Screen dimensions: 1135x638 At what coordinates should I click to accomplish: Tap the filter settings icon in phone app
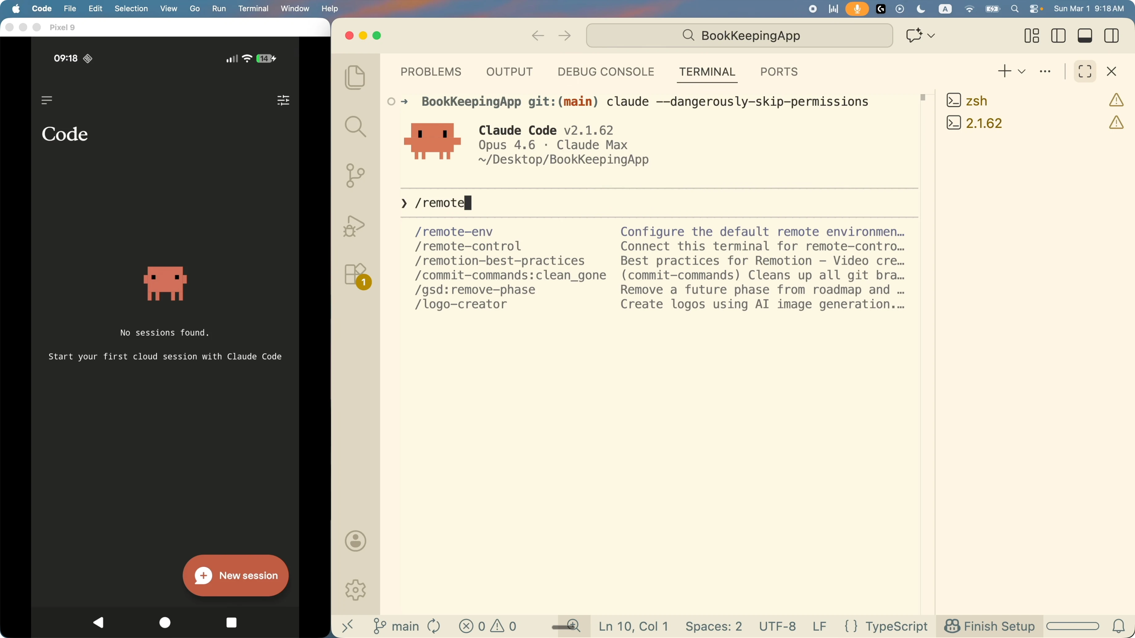tap(283, 100)
